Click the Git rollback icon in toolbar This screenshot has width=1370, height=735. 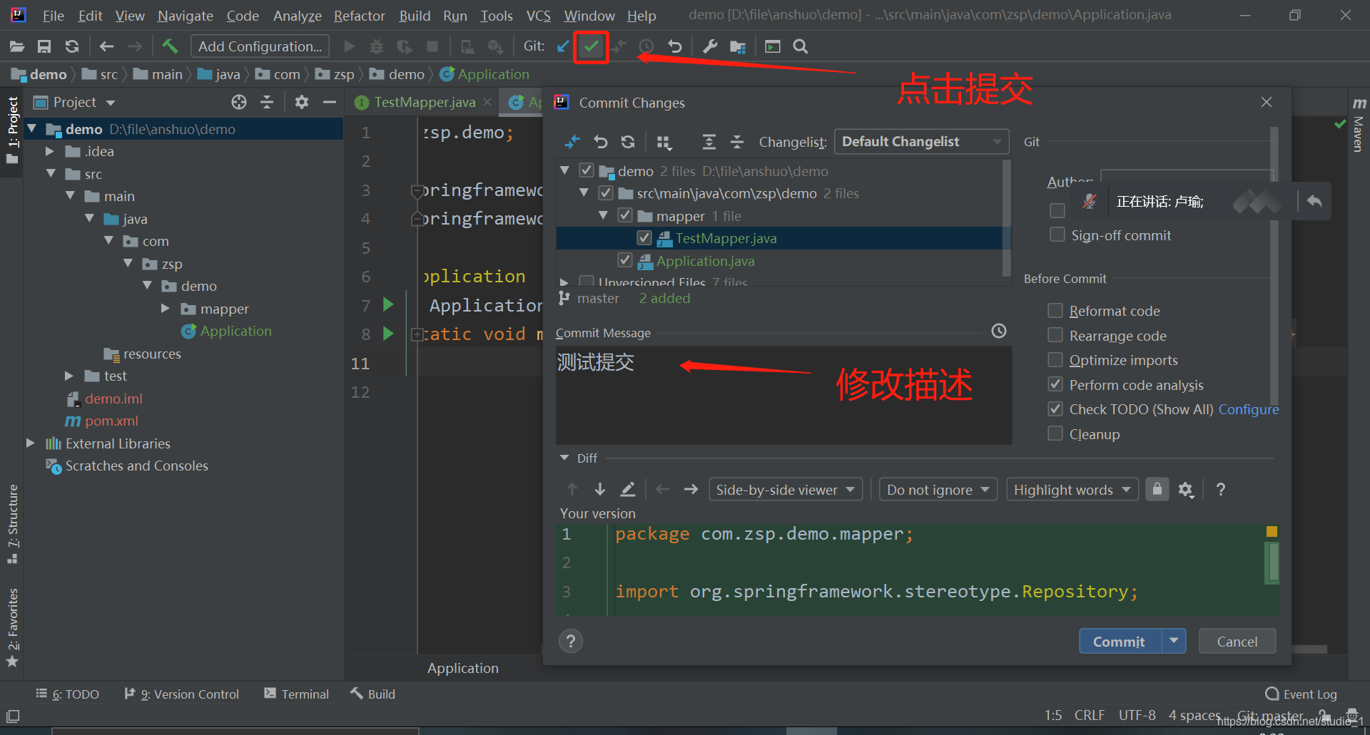coord(674,46)
